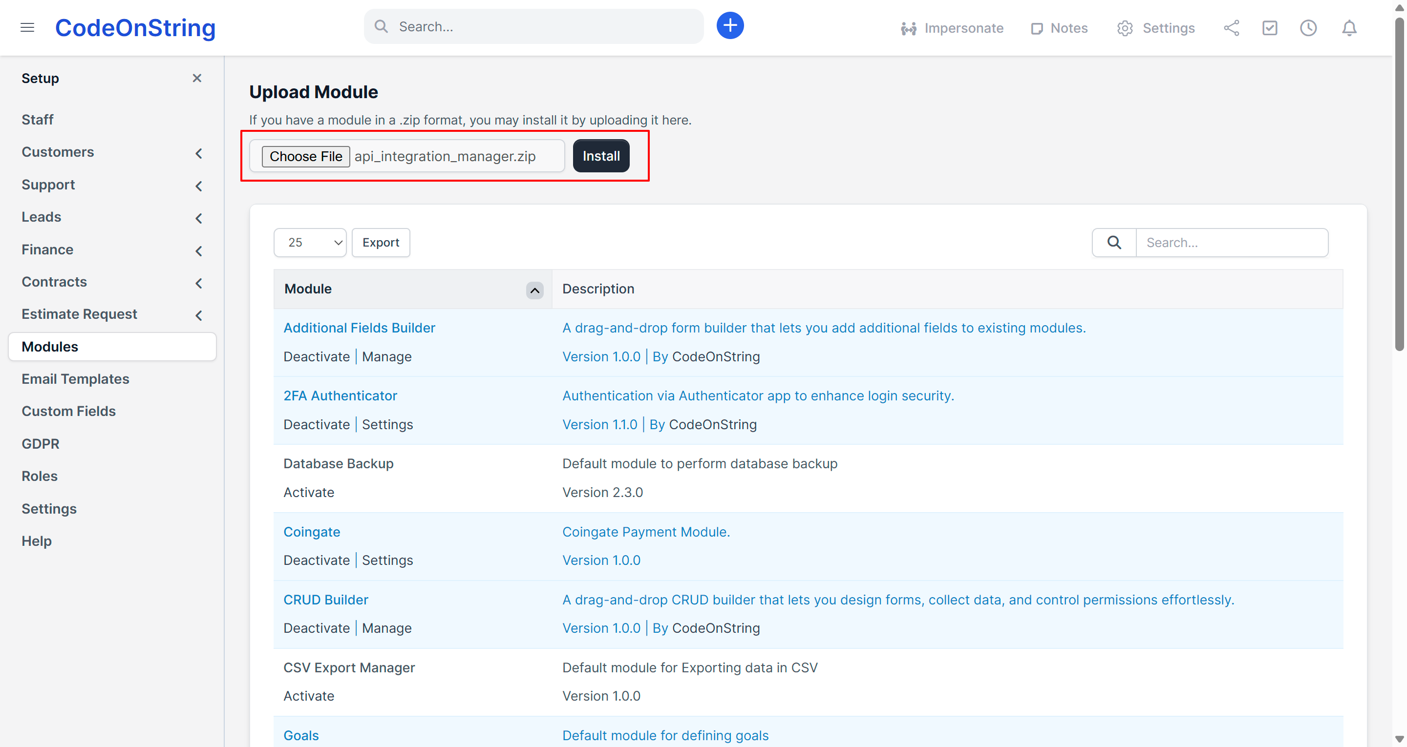Activate the Database Backup module
This screenshot has height=747, width=1407.
point(309,493)
